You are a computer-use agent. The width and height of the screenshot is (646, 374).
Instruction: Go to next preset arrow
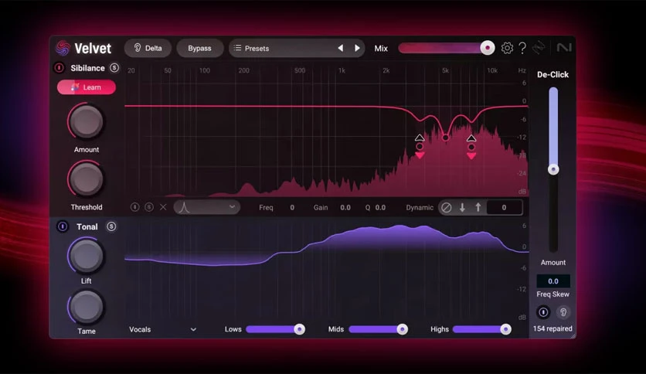point(357,48)
